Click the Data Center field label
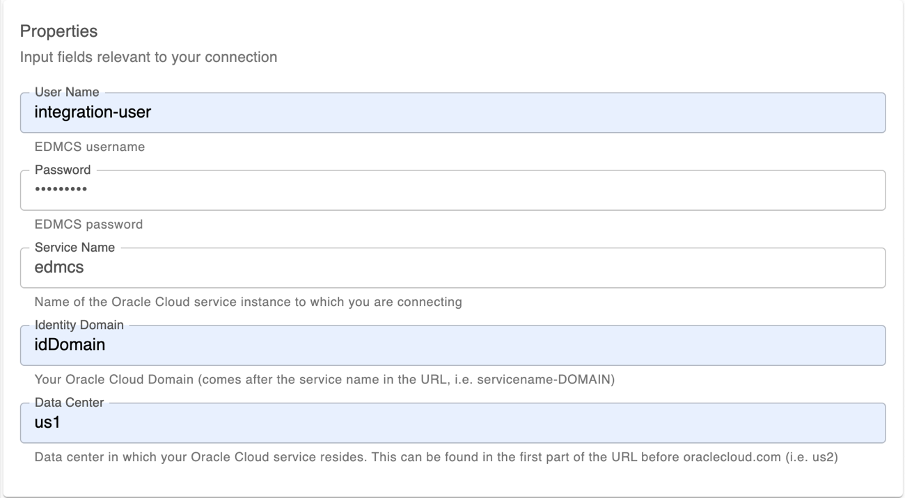 coord(69,402)
